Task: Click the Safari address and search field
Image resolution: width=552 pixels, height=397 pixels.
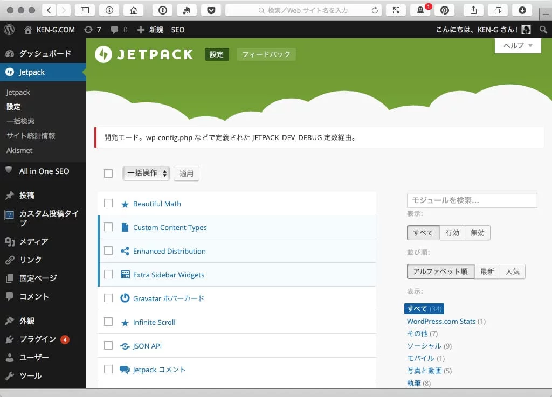Action: coord(303,10)
